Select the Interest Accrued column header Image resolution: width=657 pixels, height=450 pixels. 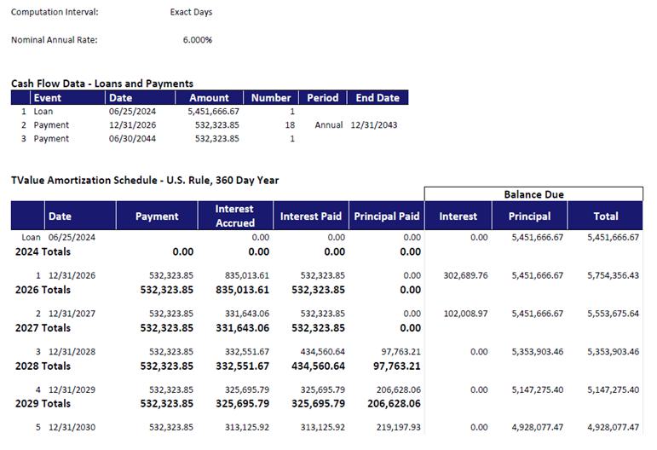pos(234,216)
